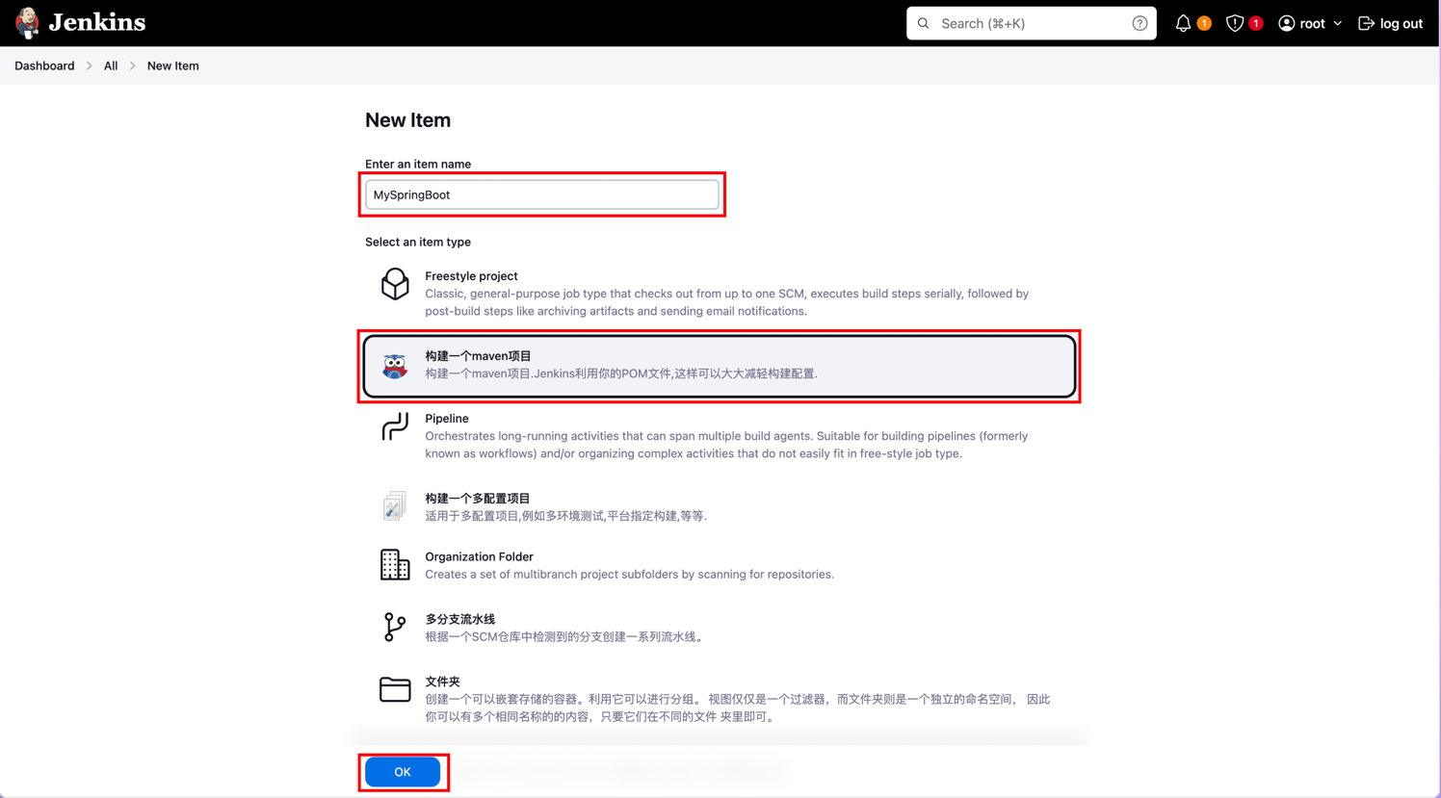The height and width of the screenshot is (798, 1441).
Task: Click the blue OK button
Action: [x=403, y=772]
